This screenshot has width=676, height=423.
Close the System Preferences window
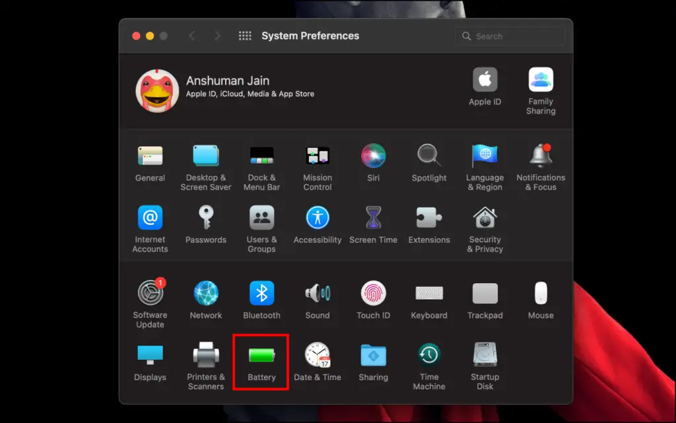click(x=136, y=36)
